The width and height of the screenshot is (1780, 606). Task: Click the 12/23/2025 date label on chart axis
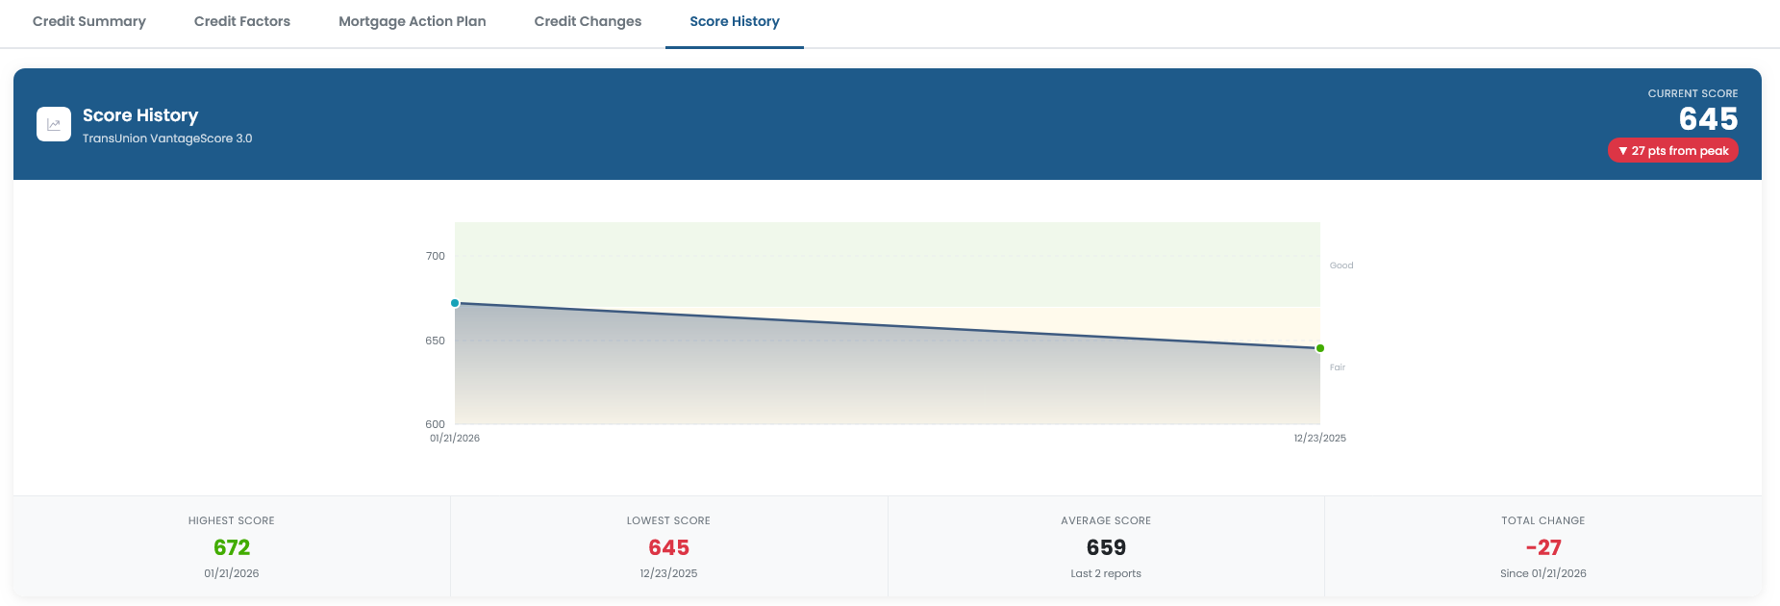pyautogui.click(x=1319, y=437)
